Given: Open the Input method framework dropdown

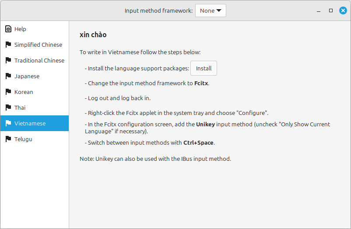Looking at the screenshot, I should pos(211,10).
